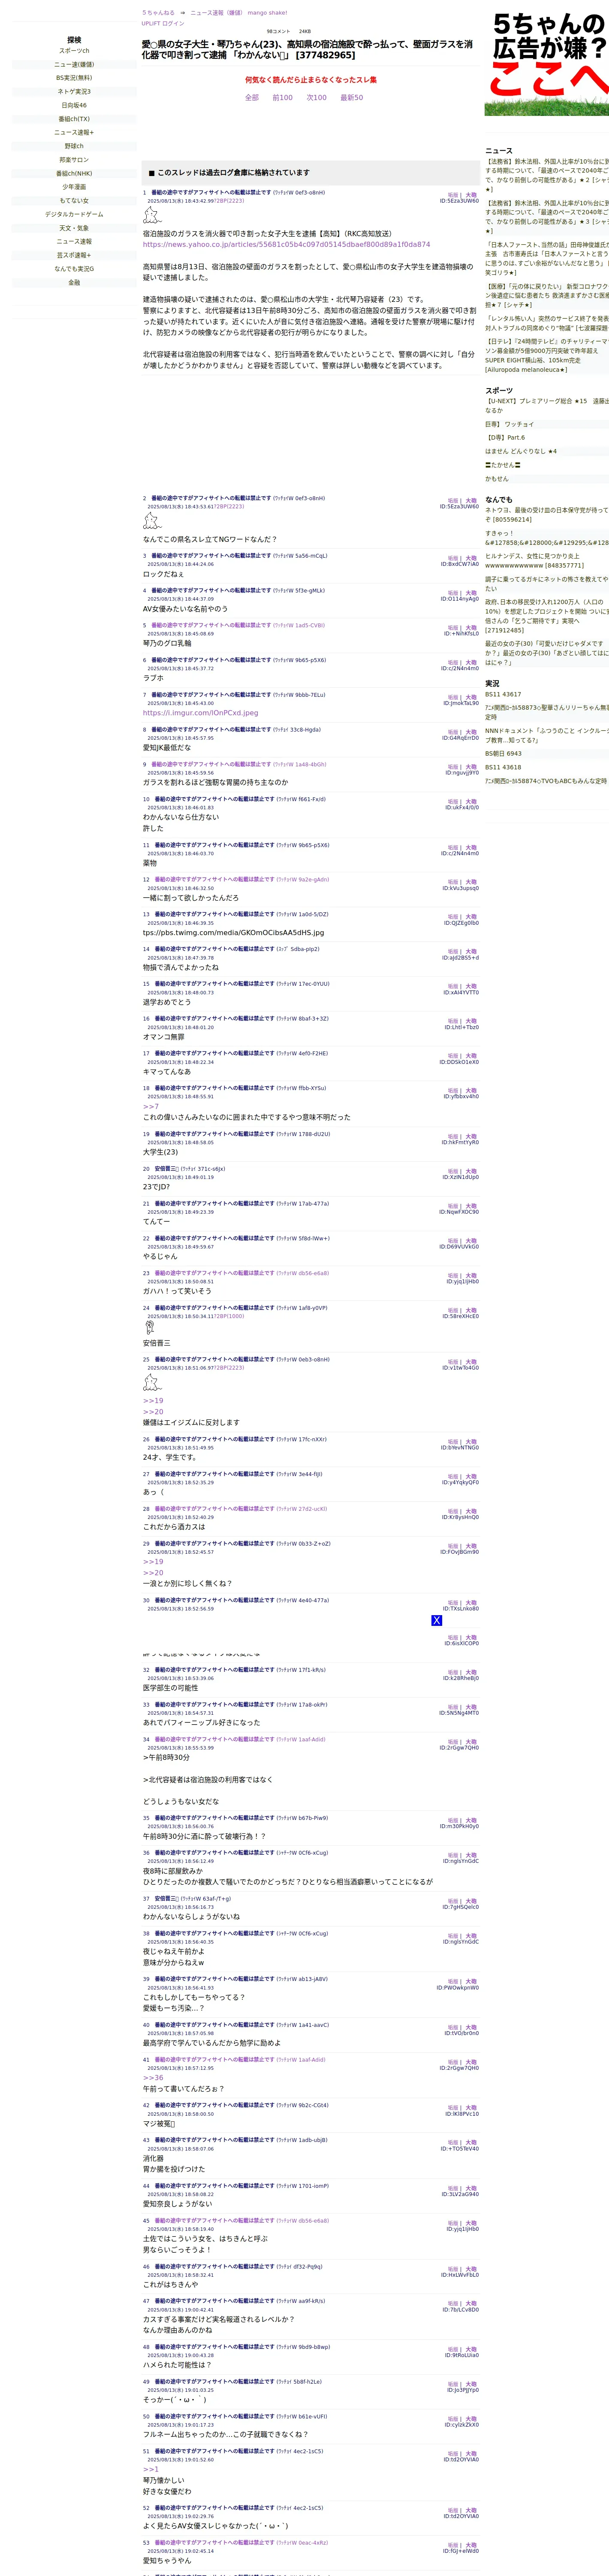Click the >>7 reply anchor in post 18

click(x=151, y=1106)
